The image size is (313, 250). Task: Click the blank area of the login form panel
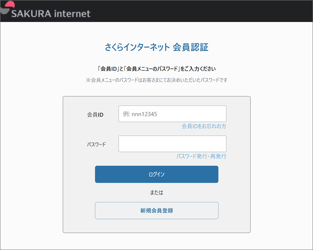238,180
